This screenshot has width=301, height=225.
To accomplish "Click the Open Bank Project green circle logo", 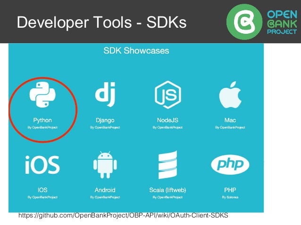I will point(244,22).
